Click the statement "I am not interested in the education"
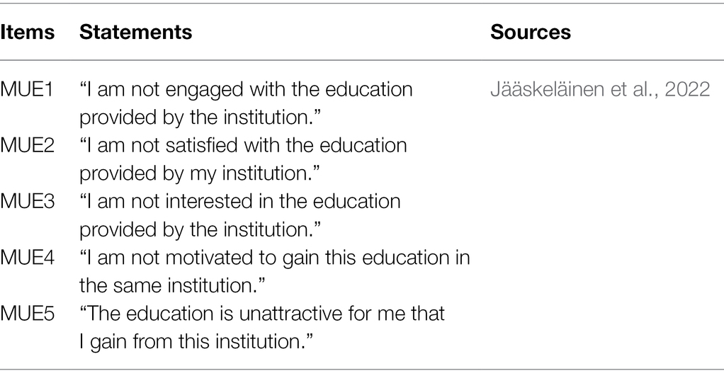The image size is (724, 383). pos(240,202)
